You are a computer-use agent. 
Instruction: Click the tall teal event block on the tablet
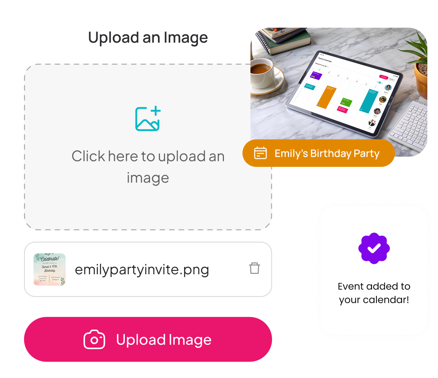[368, 101]
